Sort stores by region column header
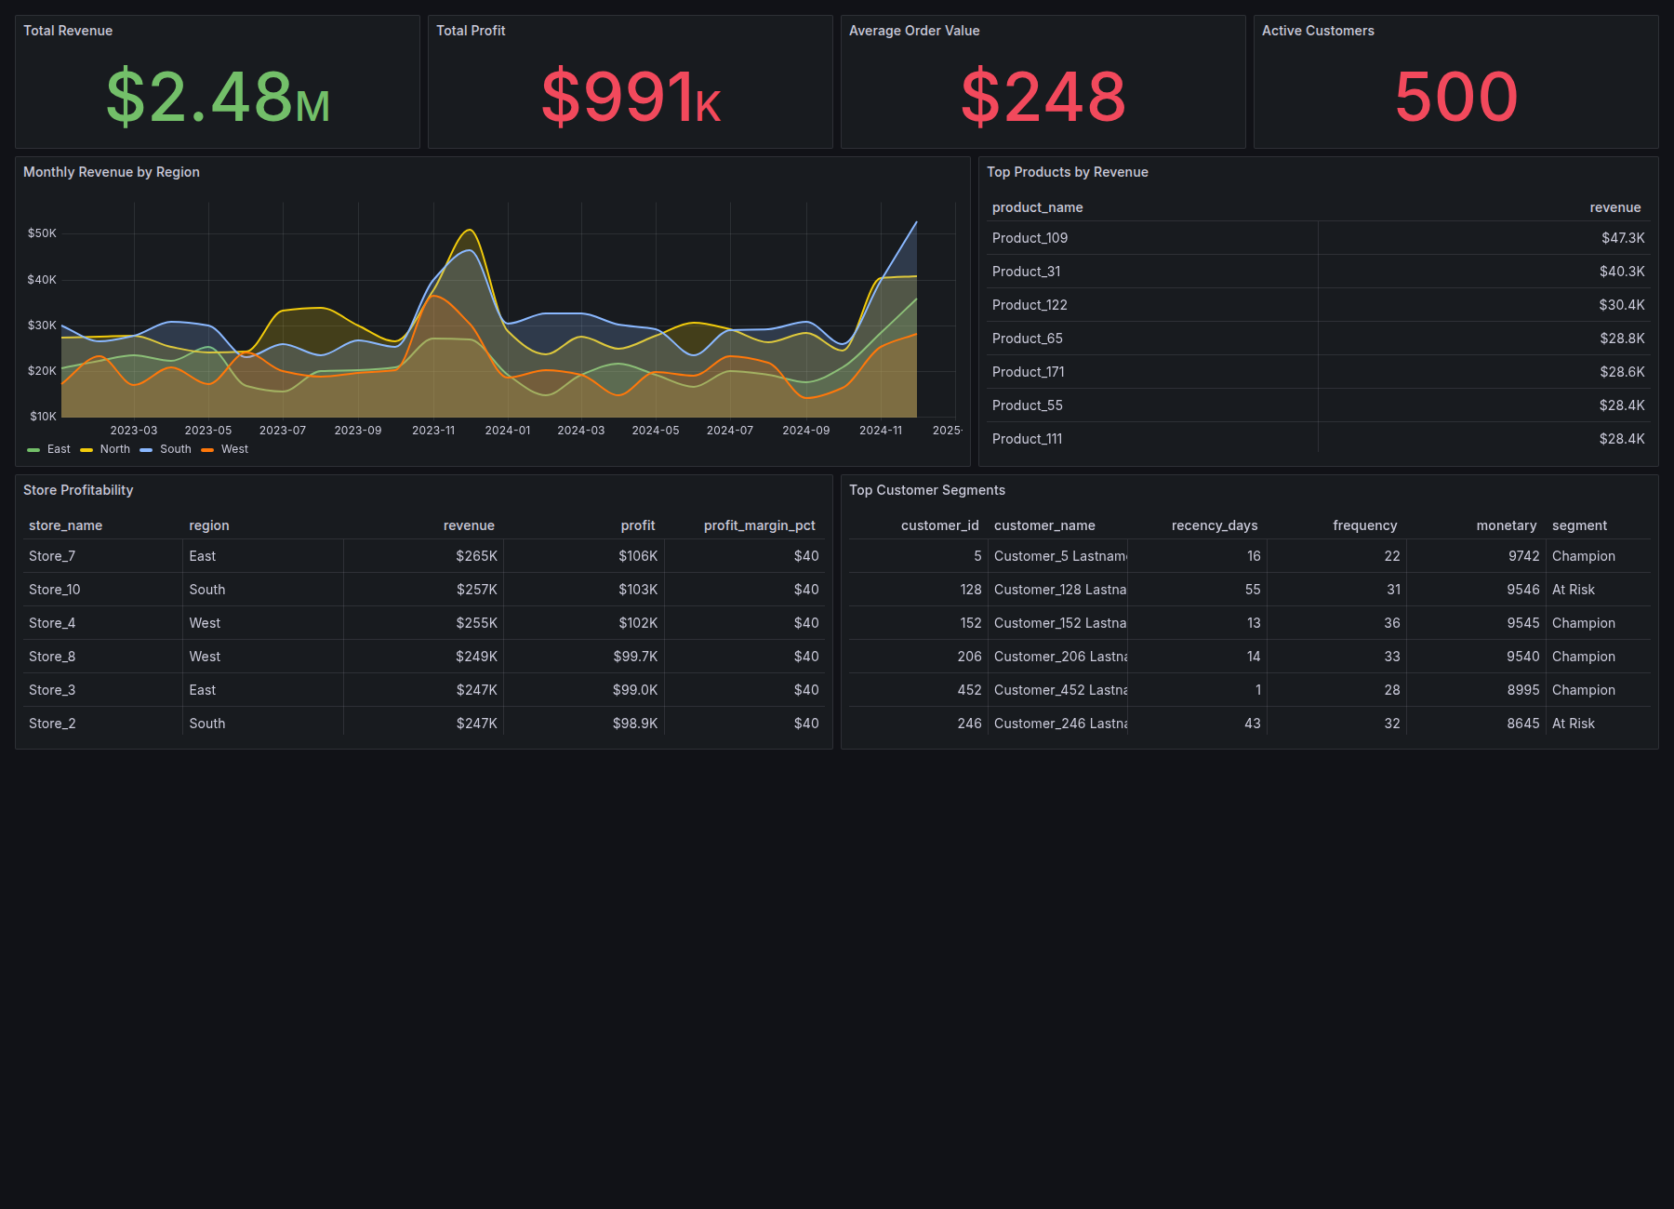 209,525
